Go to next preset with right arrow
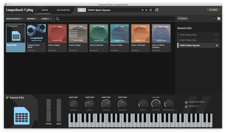 tap(146, 10)
